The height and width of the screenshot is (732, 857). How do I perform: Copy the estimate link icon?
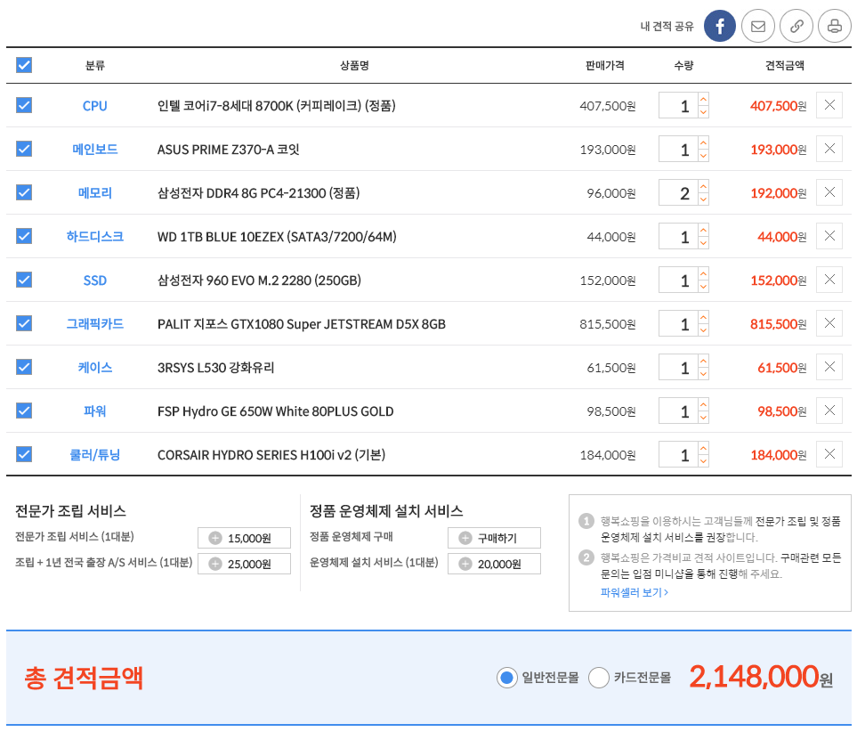[796, 26]
